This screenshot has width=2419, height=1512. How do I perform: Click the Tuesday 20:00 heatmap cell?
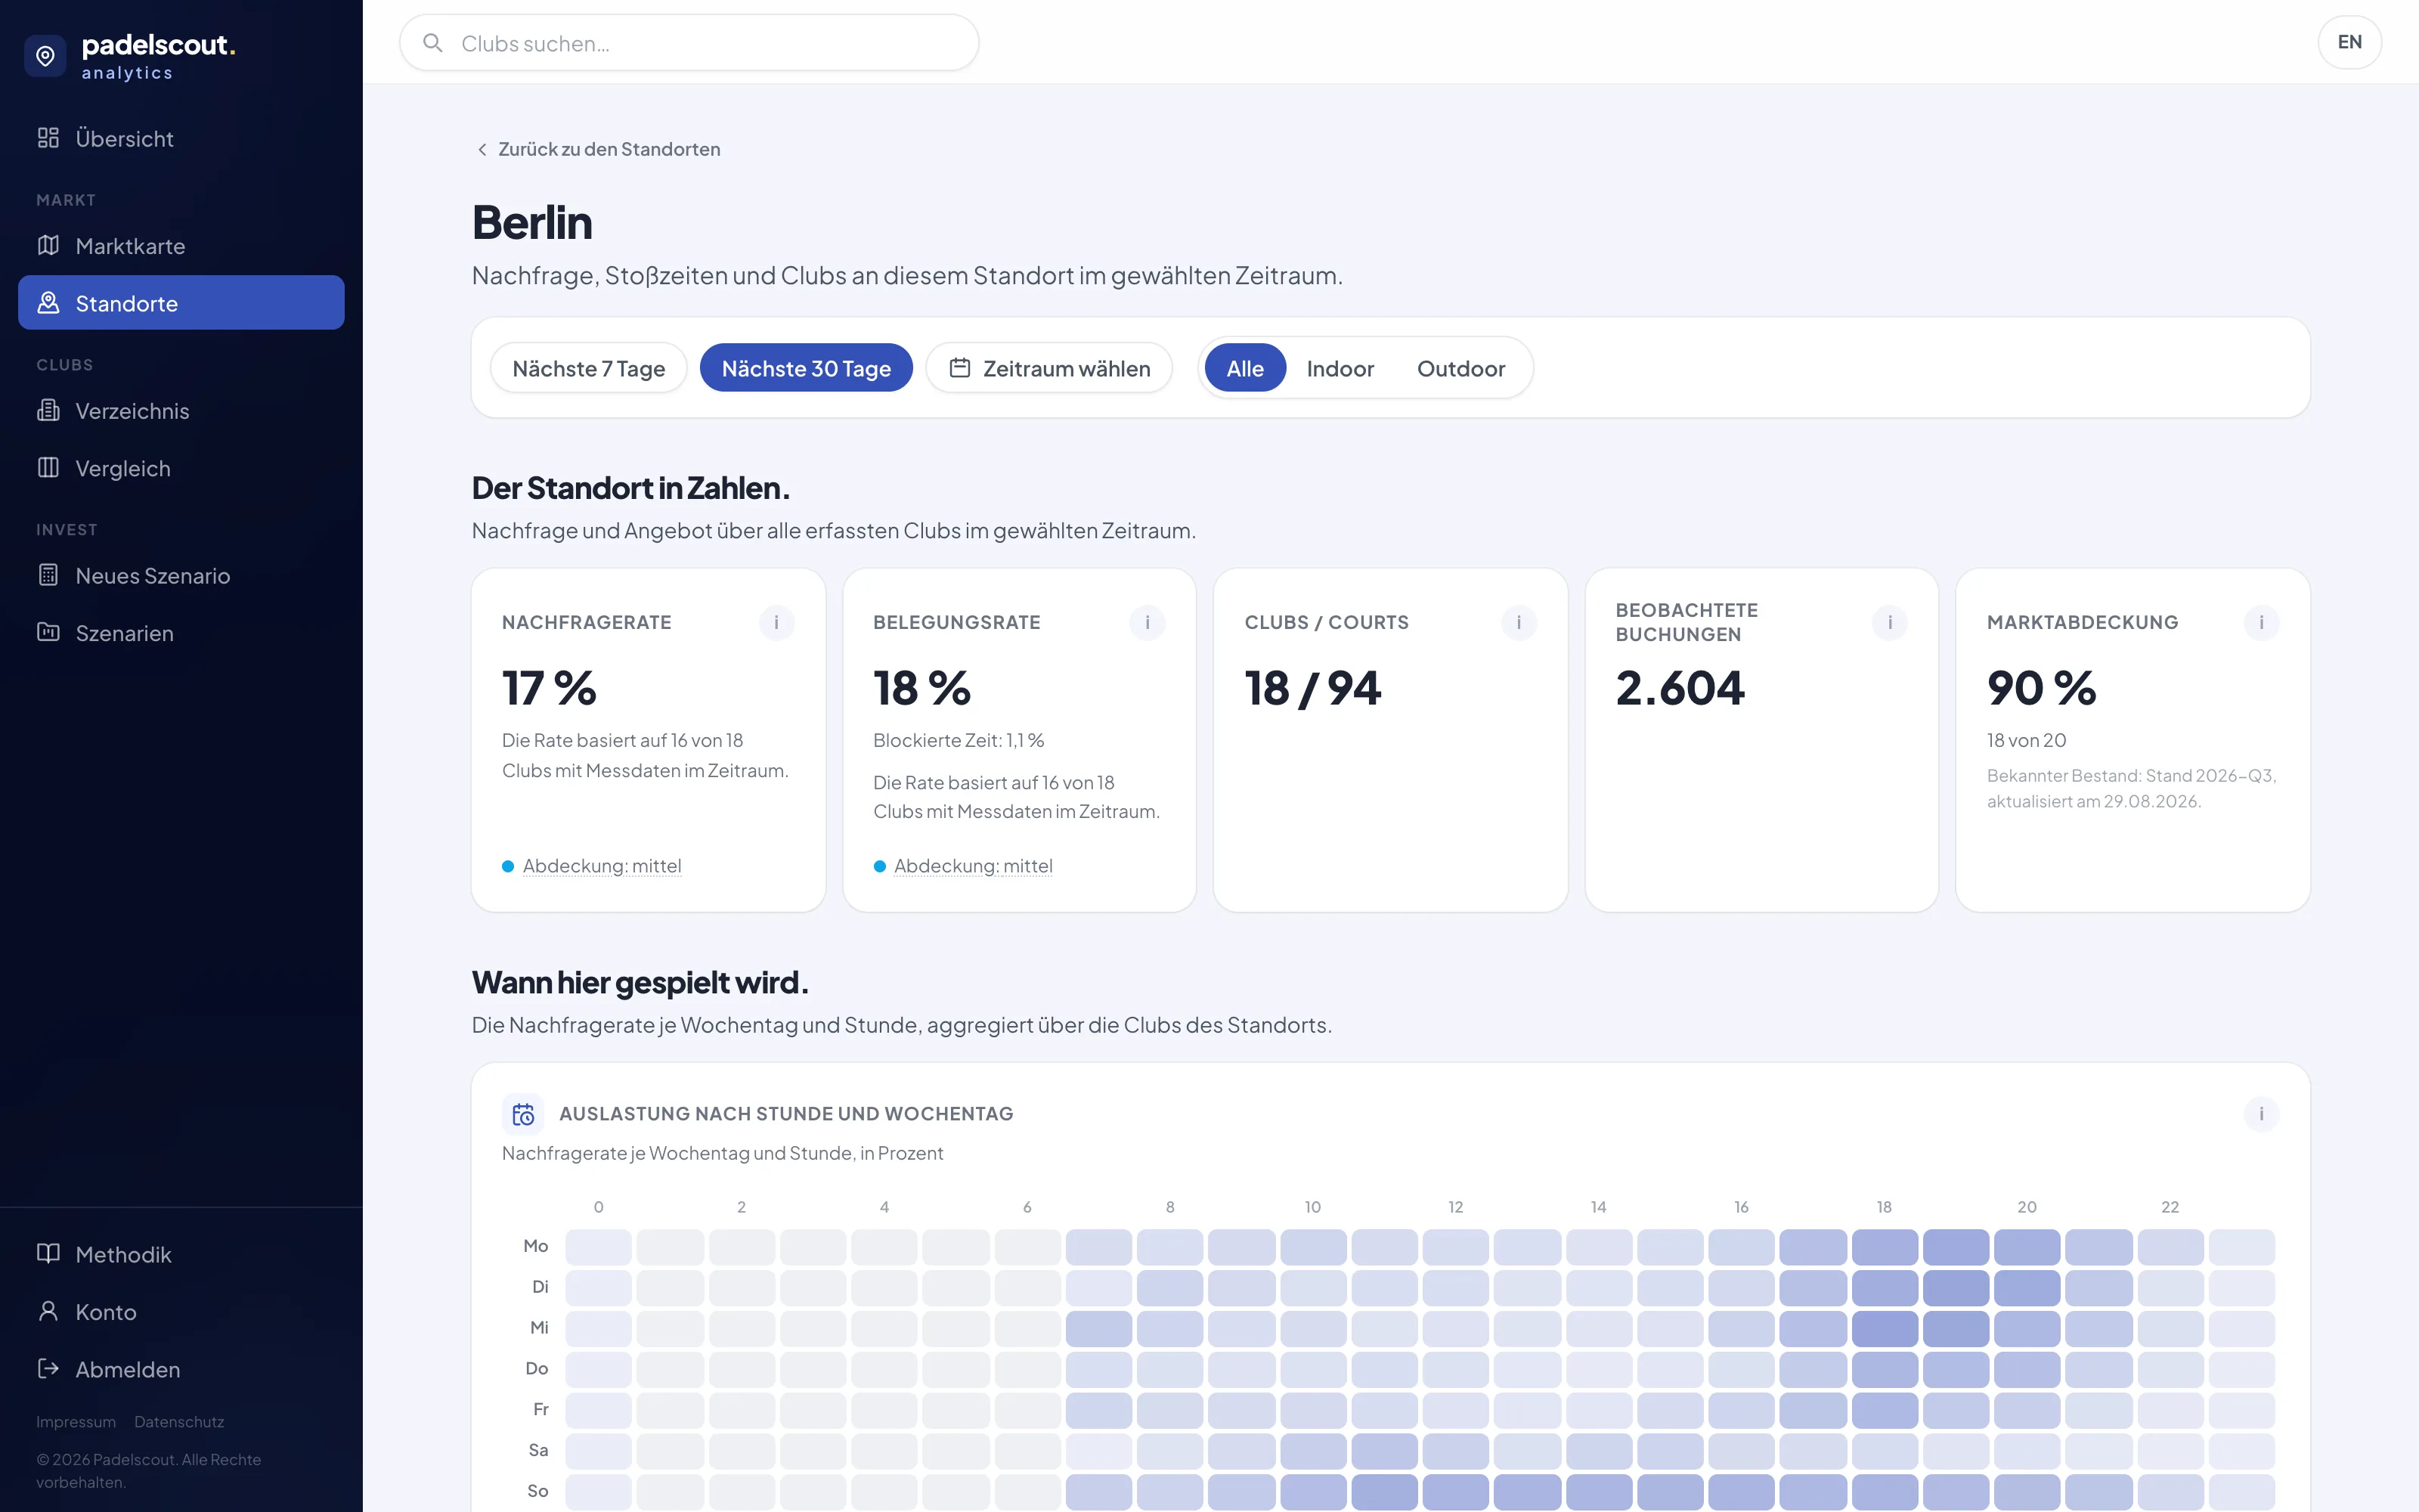click(x=2027, y=1288)
